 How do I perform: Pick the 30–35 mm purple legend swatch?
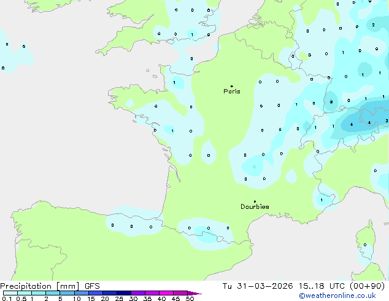[138, 293]
